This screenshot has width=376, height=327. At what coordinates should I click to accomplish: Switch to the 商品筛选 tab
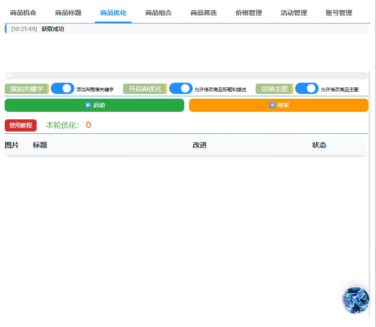pyautogui.click(x=203, y=13)
